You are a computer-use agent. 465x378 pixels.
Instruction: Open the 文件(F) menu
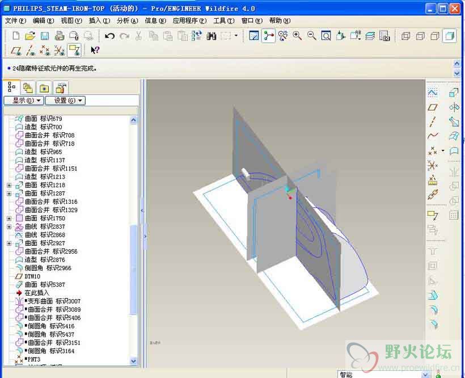pos(15,21)
